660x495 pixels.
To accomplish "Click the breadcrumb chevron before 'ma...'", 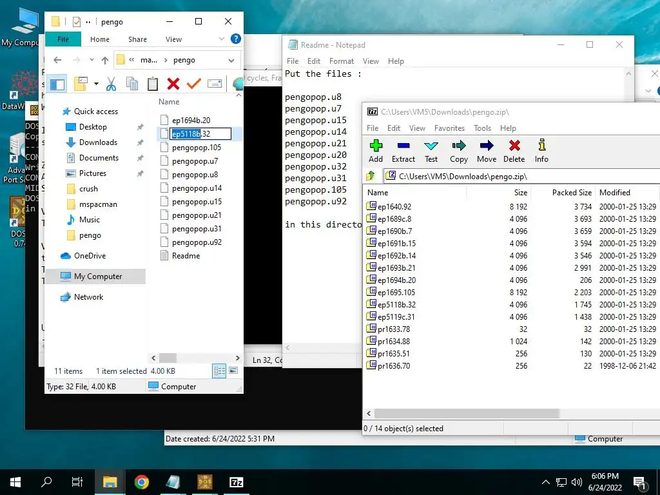I will [131, 60].
